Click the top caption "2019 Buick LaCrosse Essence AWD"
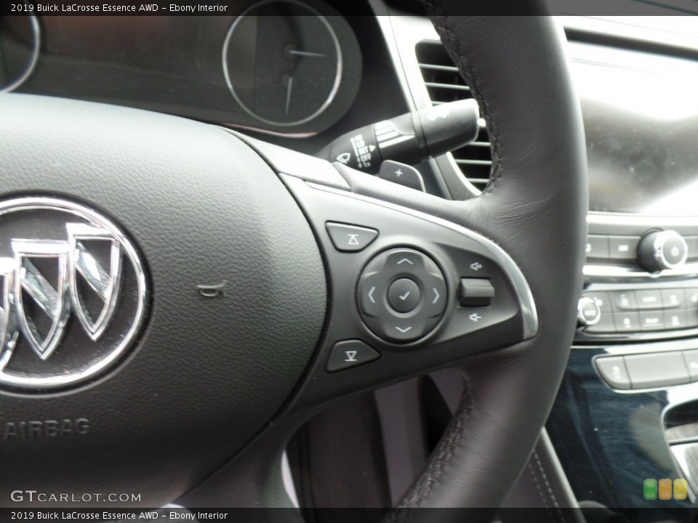 [84, 7]
